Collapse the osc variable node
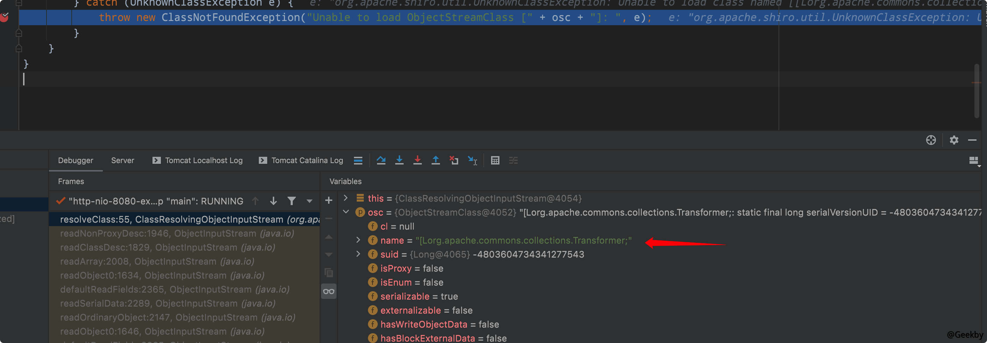This screenshot has width=987, height=343. 346,212
